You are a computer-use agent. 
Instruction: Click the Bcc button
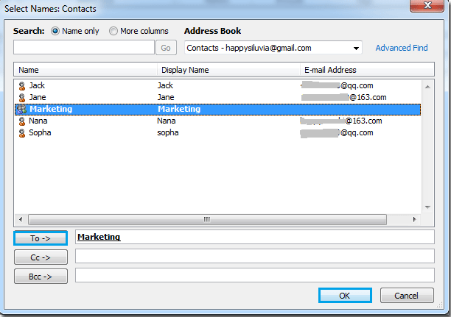(x=41, y=276)
